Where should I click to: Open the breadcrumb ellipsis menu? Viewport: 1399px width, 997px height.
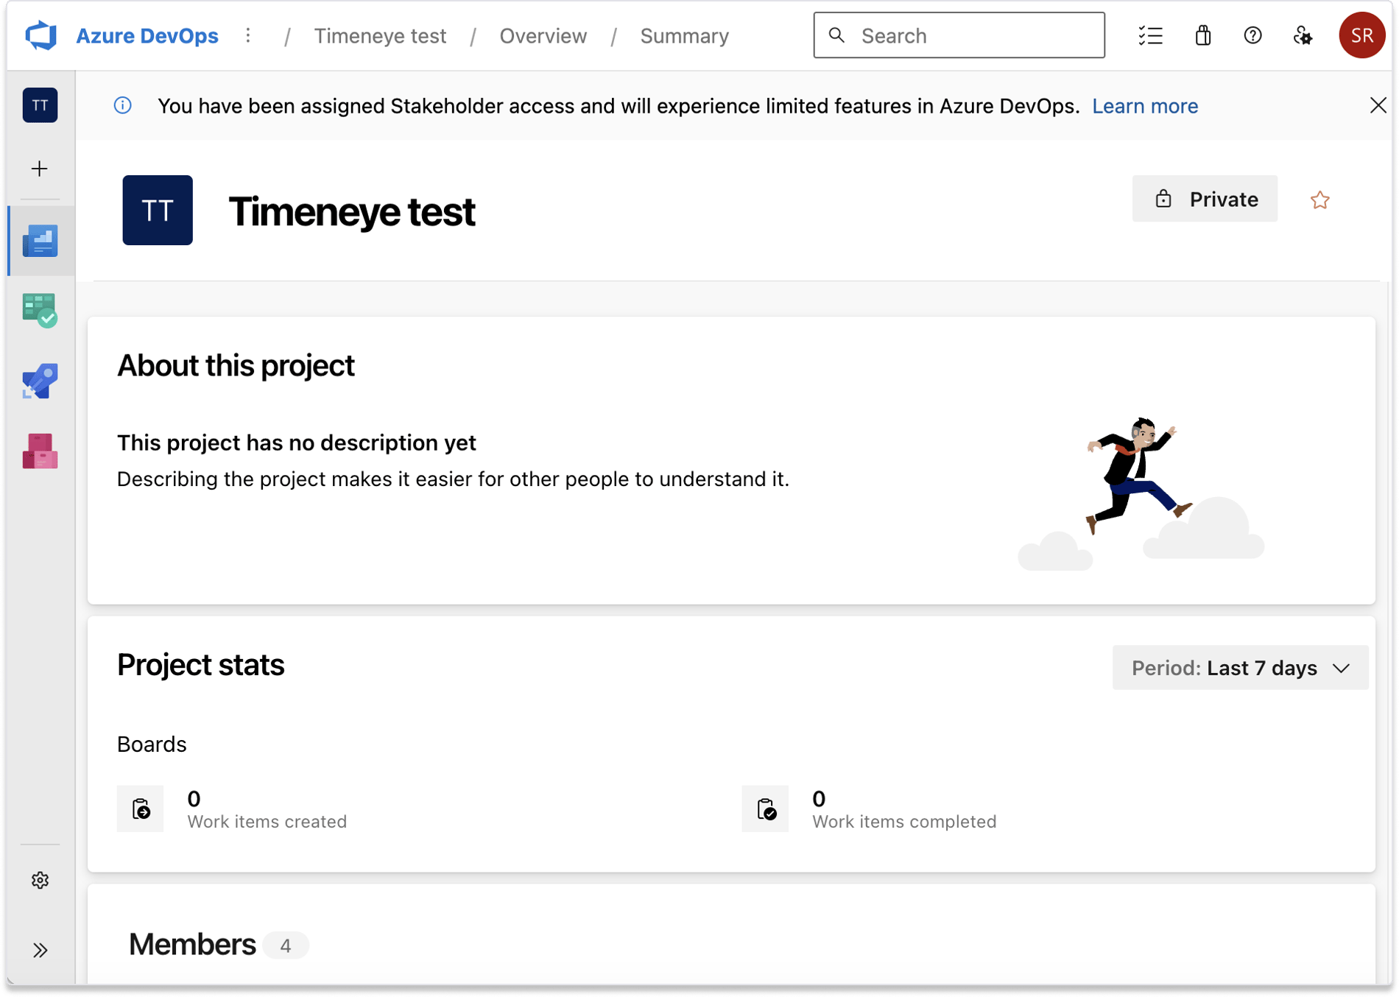(248, 35)
